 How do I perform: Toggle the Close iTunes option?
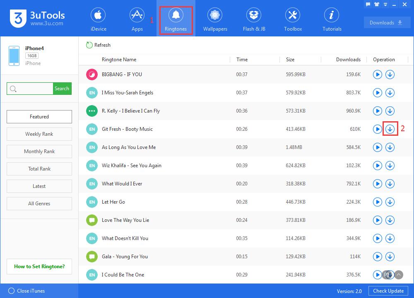point(26,291)
